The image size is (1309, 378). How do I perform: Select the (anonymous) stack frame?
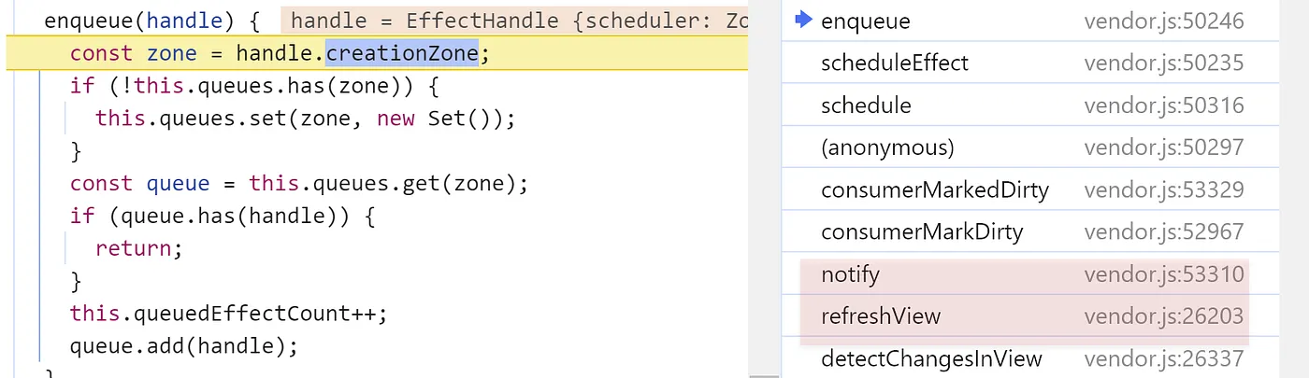tap(1030, 147)
